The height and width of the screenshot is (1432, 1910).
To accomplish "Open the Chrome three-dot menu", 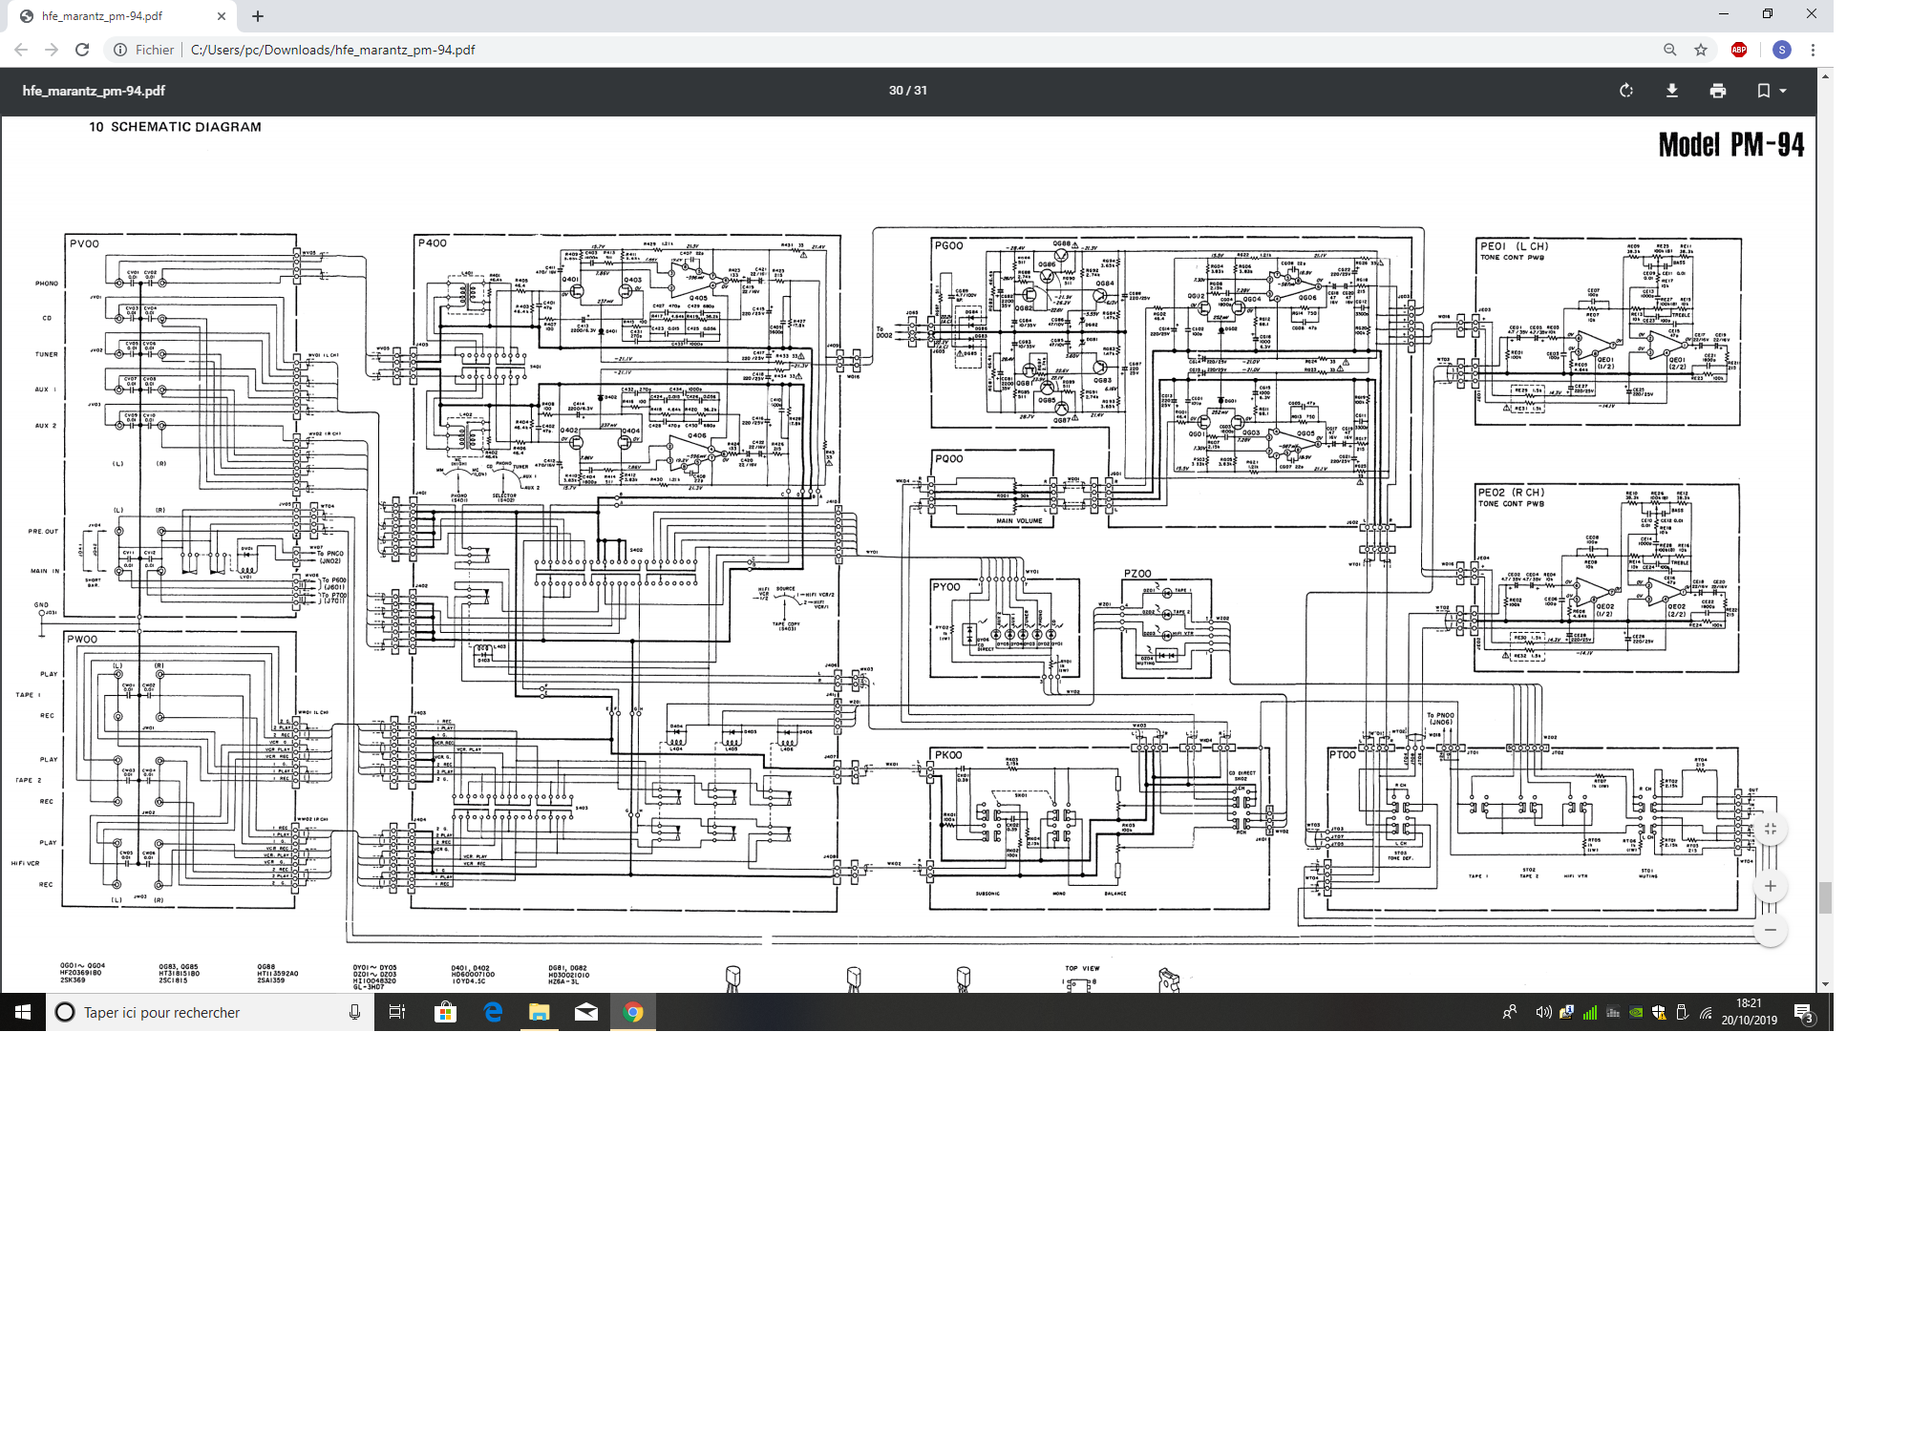I will click(x=1813, y=50).
